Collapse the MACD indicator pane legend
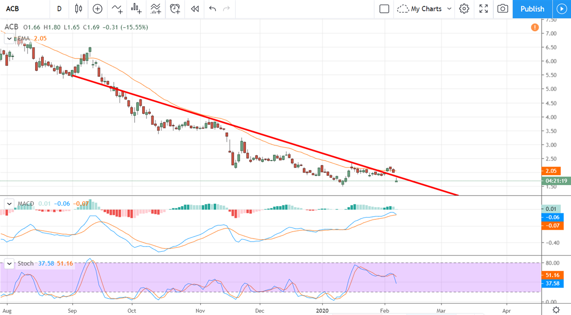 coord(9,204)
